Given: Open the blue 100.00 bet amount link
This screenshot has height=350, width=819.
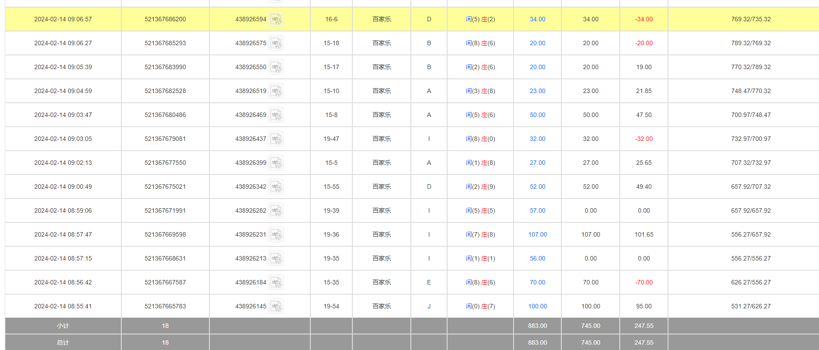Looking at the screenshot, I should 537,306.
